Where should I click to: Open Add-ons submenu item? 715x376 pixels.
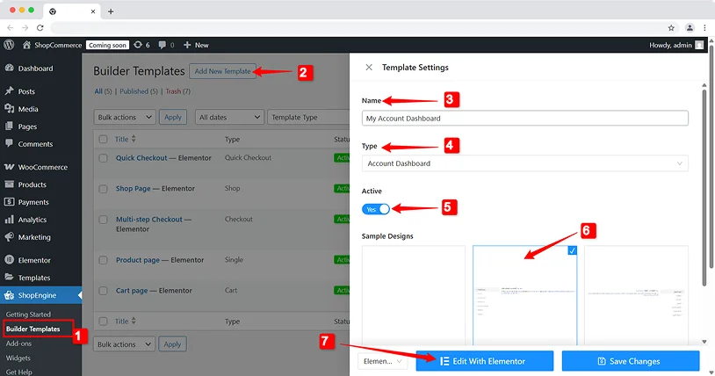coord(18,343)
